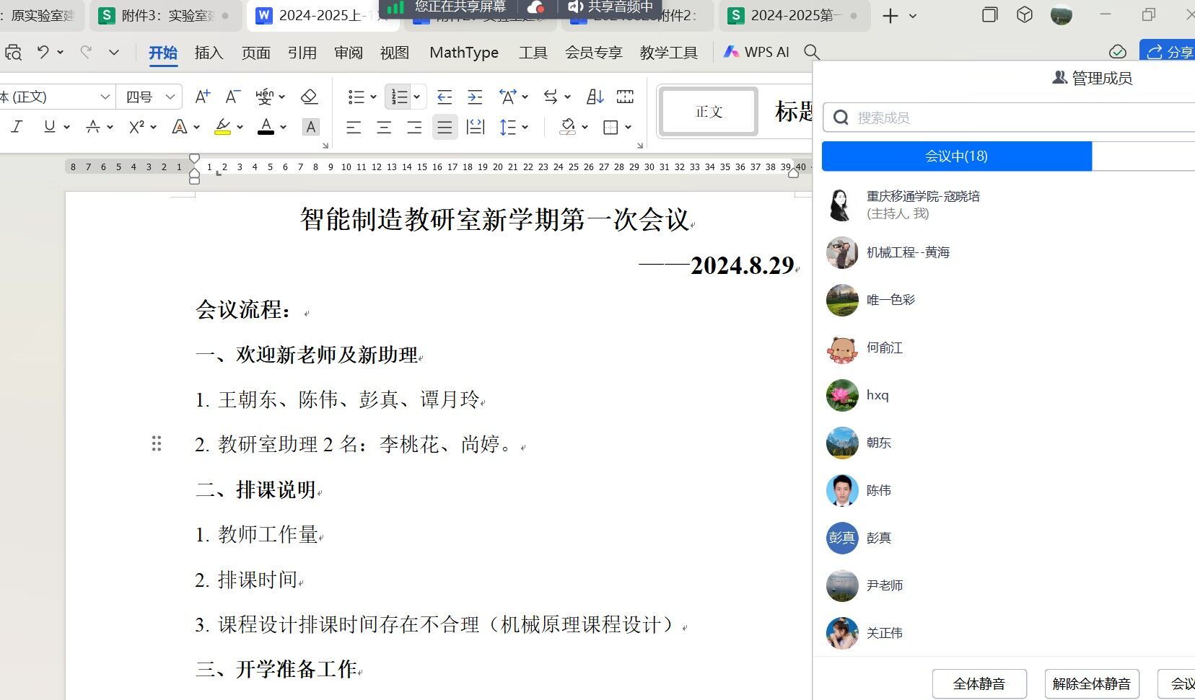
Task: Apply italic formatting to text
Action: click(17, 127)
